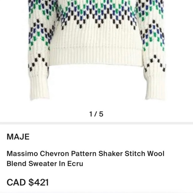Click the ribbed hem of the sweater
The image size is (193, 193).
tap(96, 56)
